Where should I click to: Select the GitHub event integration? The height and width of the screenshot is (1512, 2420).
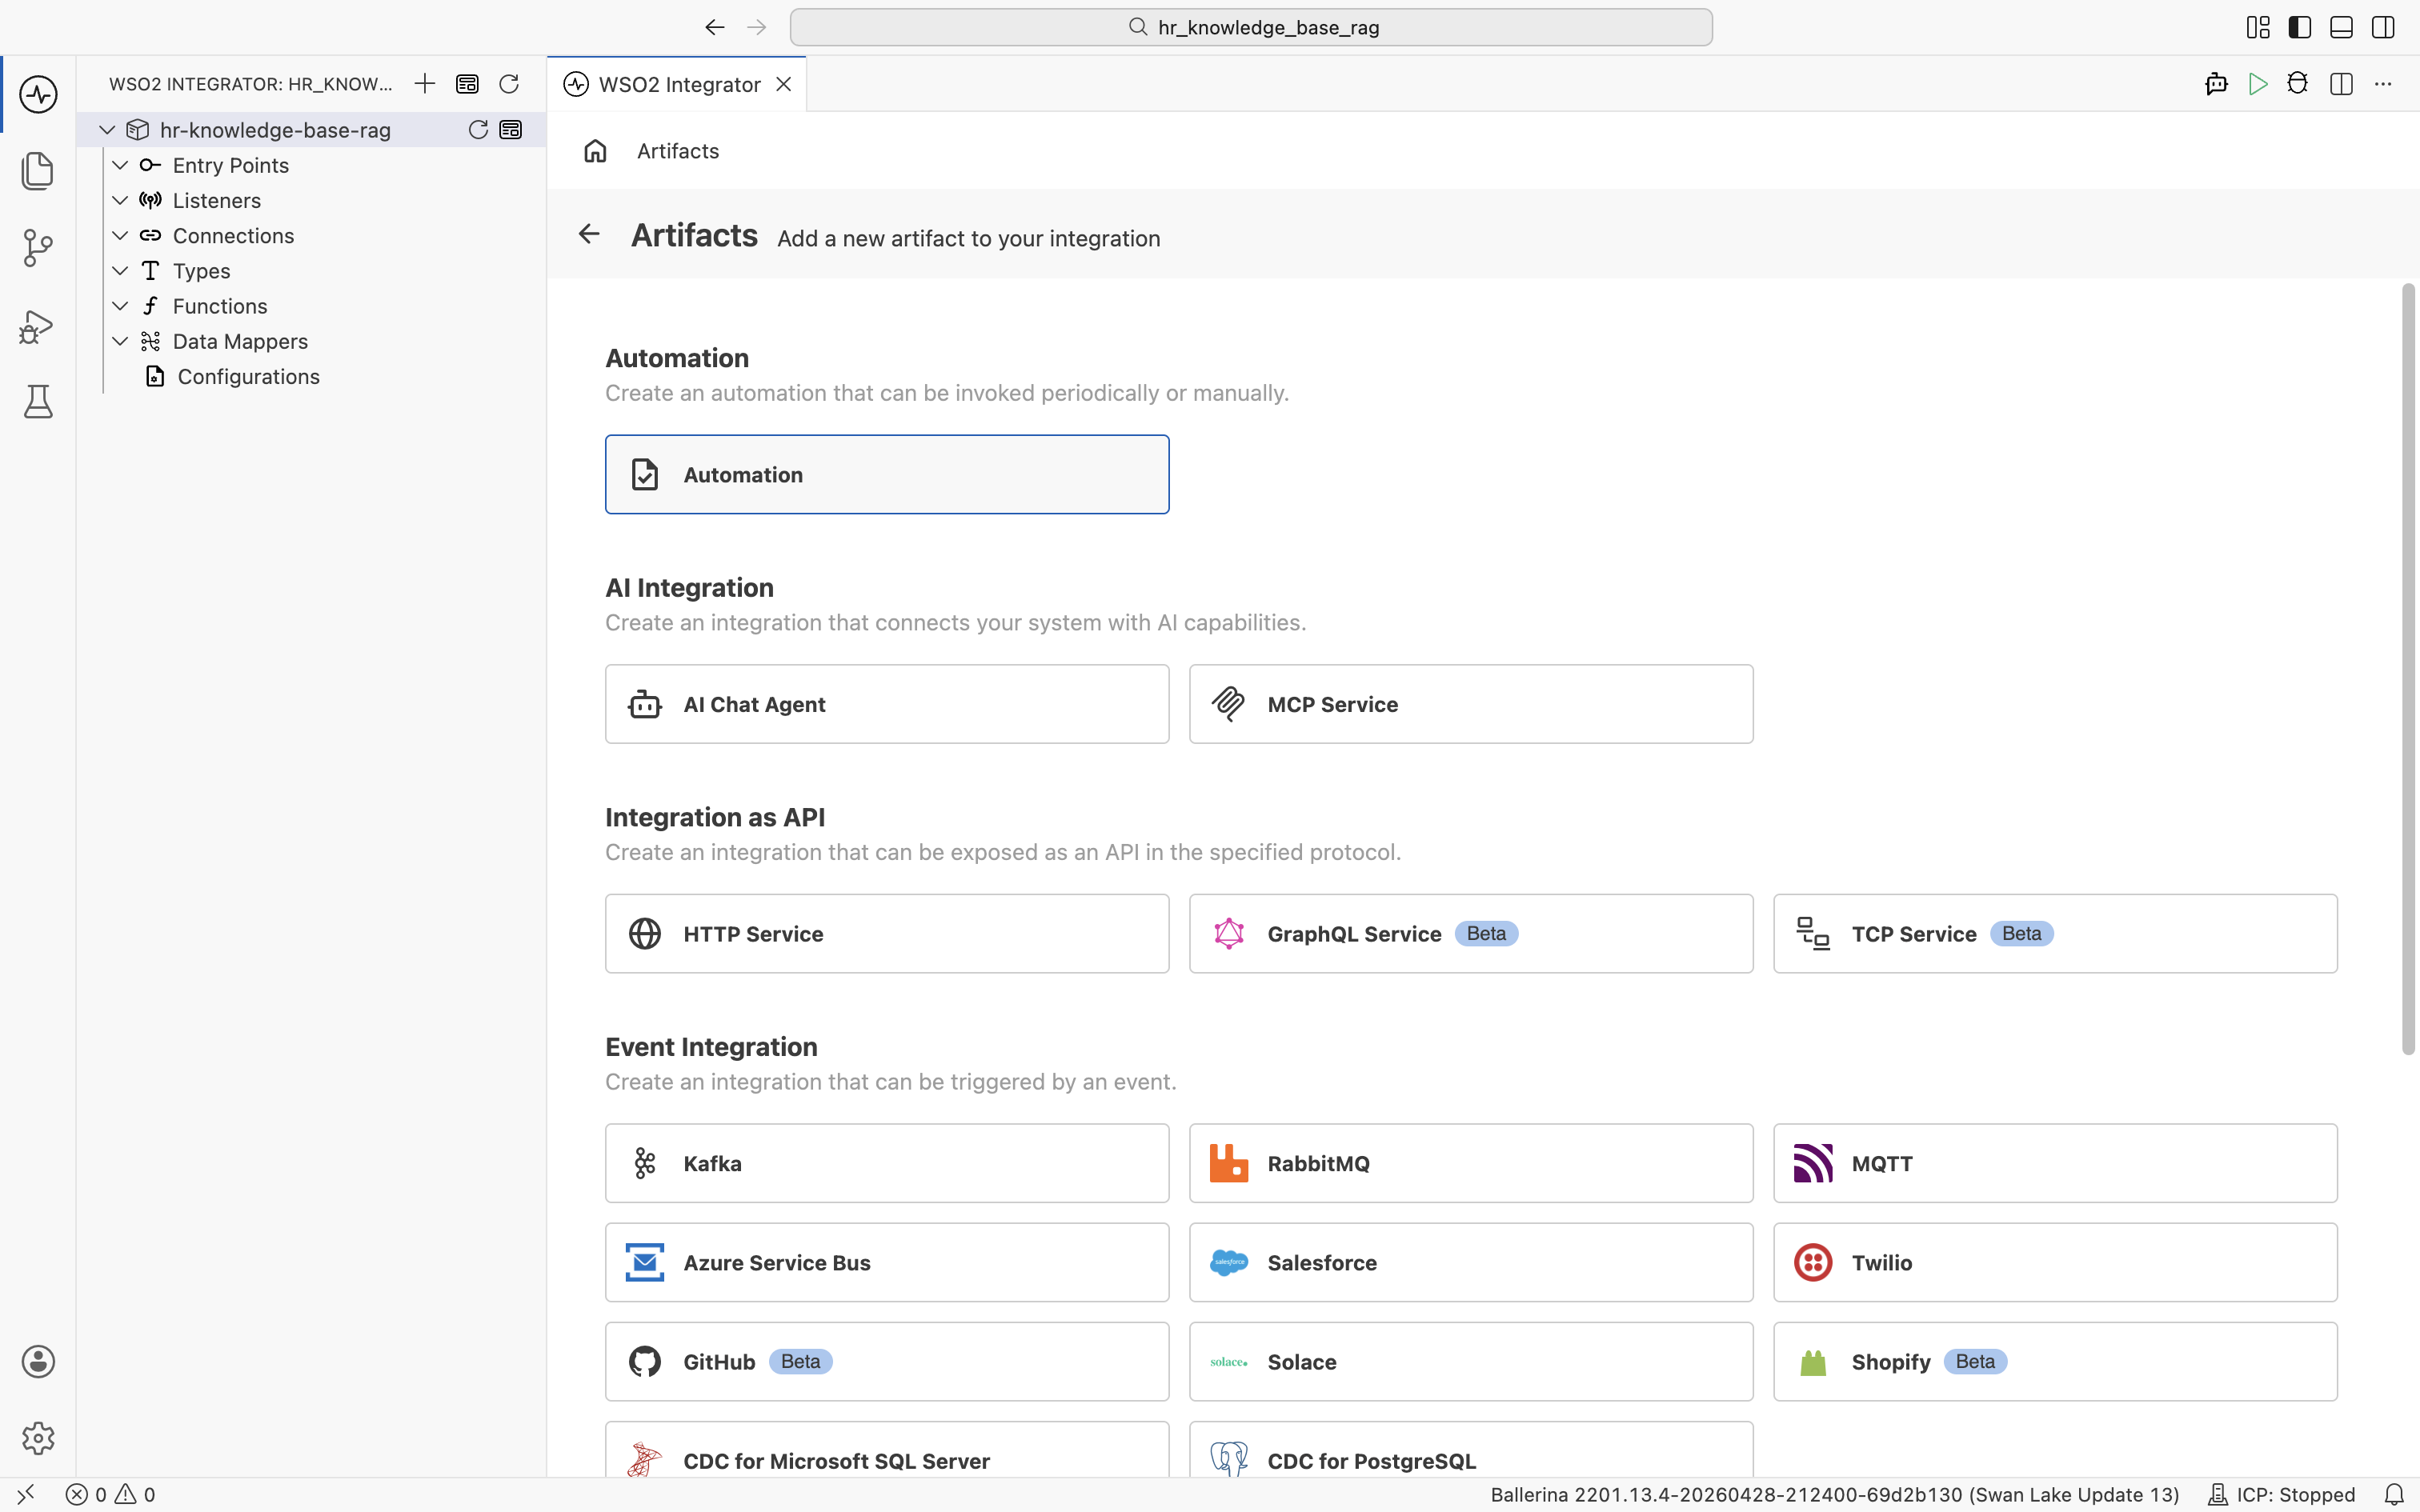click(x=887, y=1361)
